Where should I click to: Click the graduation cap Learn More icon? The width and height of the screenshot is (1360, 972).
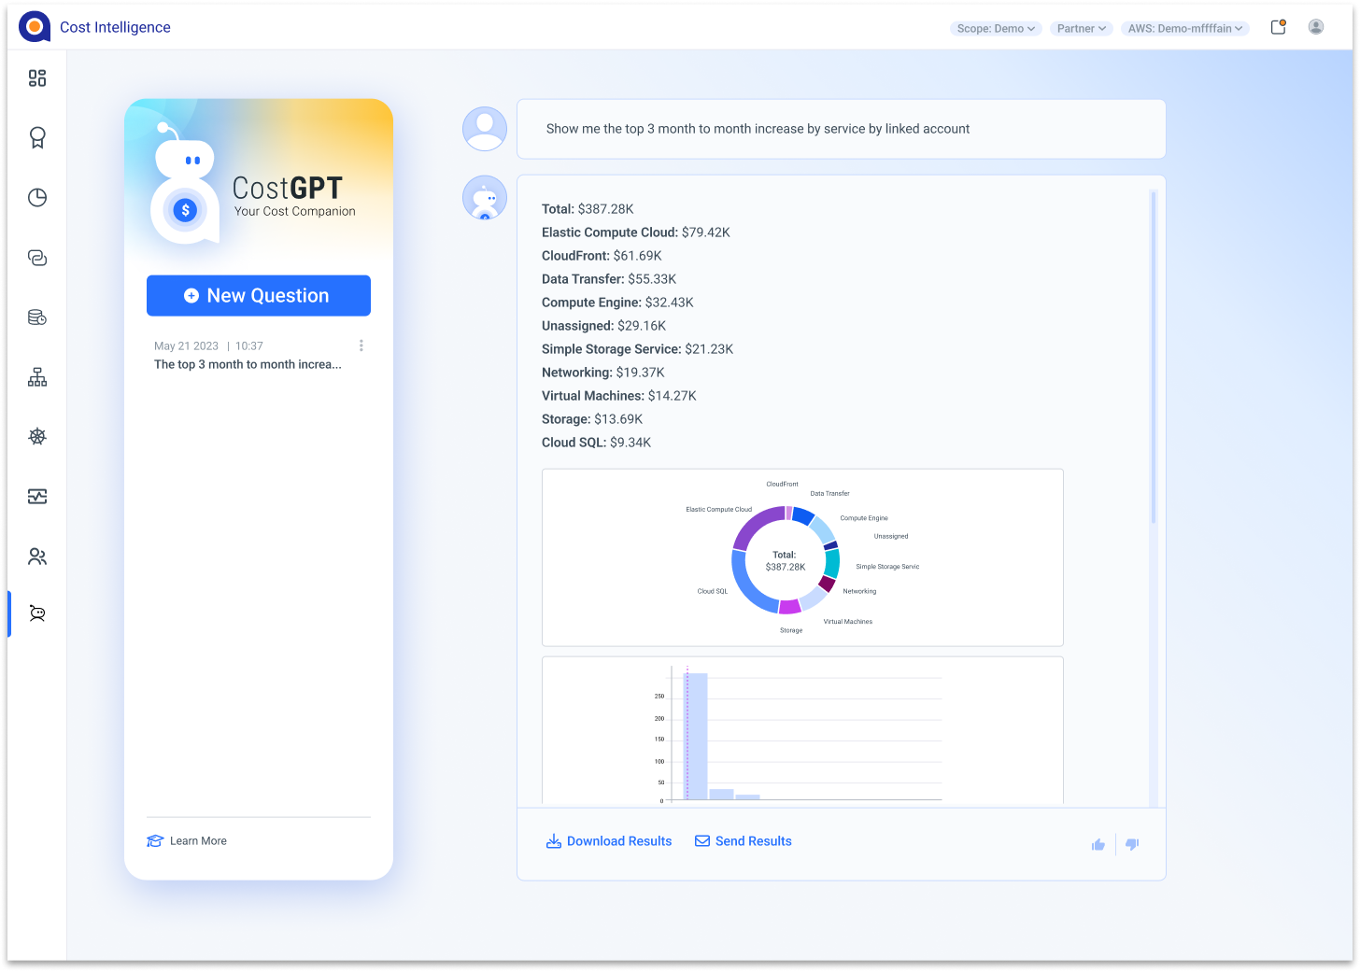tap(155, 841)
